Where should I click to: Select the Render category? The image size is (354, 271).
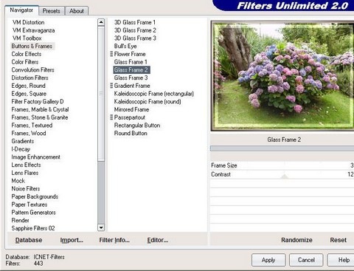point(20,220)
